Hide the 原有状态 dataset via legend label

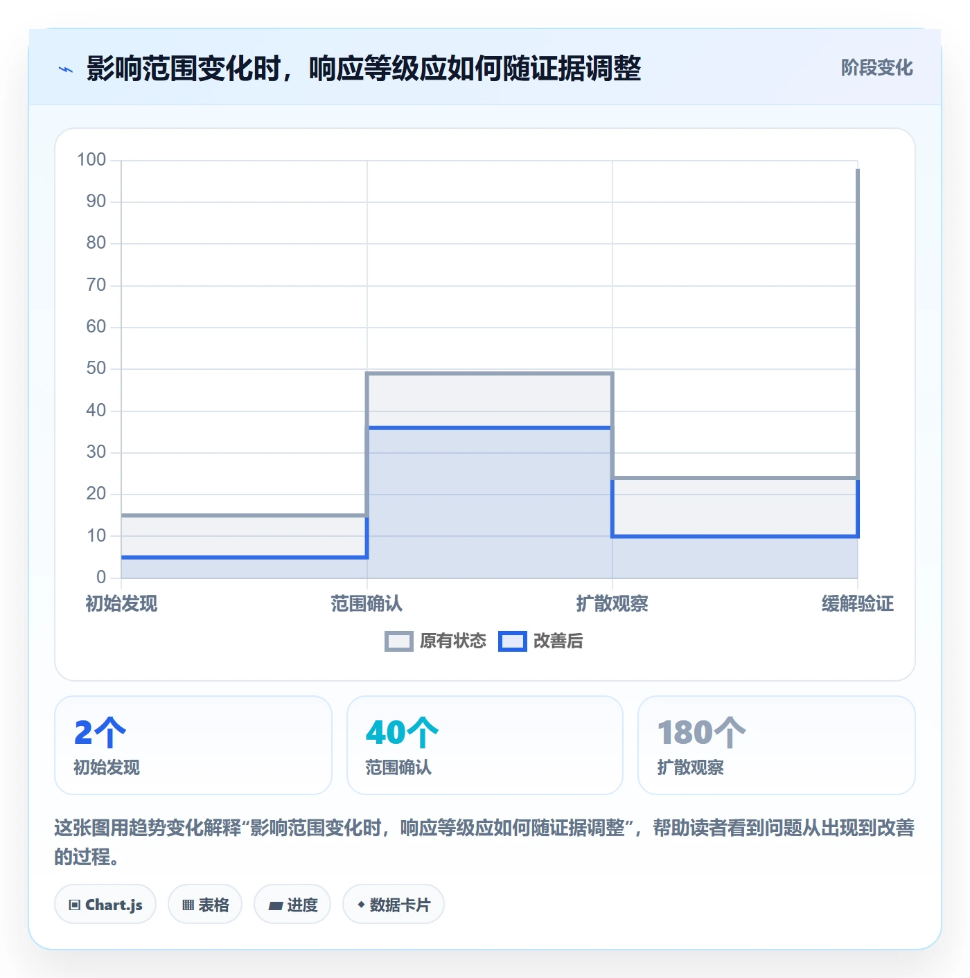(x=453, y=641)
